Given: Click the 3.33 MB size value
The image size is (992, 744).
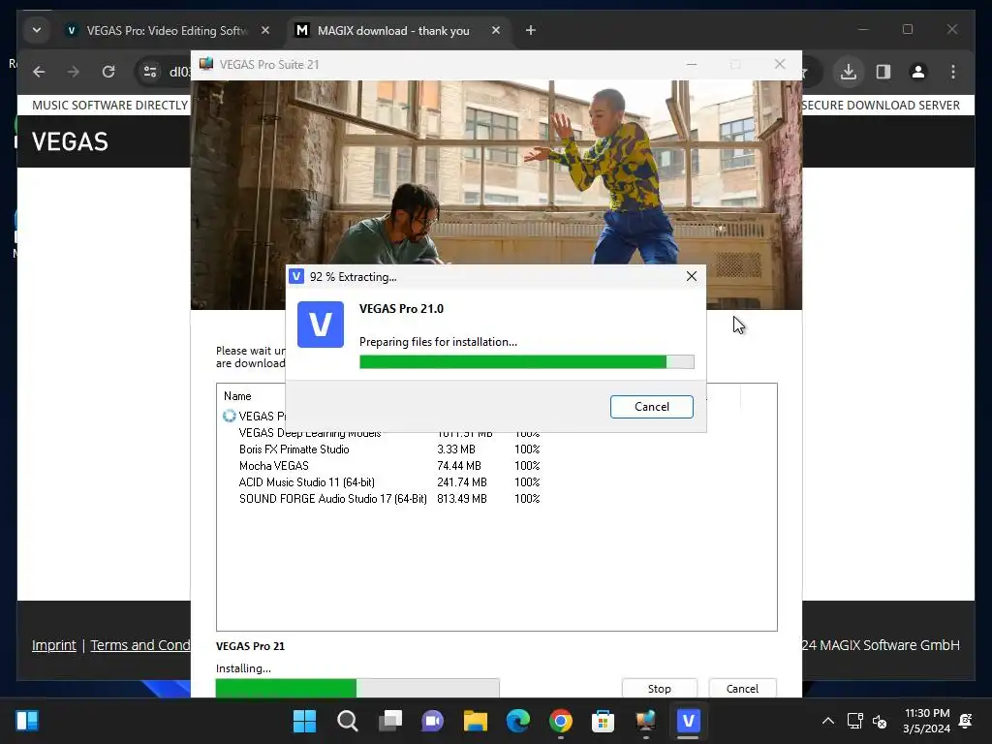Looking at the screenshot, I should click(x=456, y=449).
